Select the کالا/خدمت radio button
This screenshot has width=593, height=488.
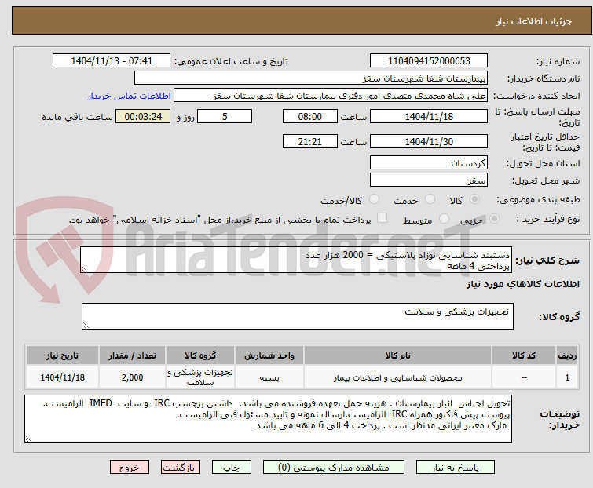click(374, 199)
